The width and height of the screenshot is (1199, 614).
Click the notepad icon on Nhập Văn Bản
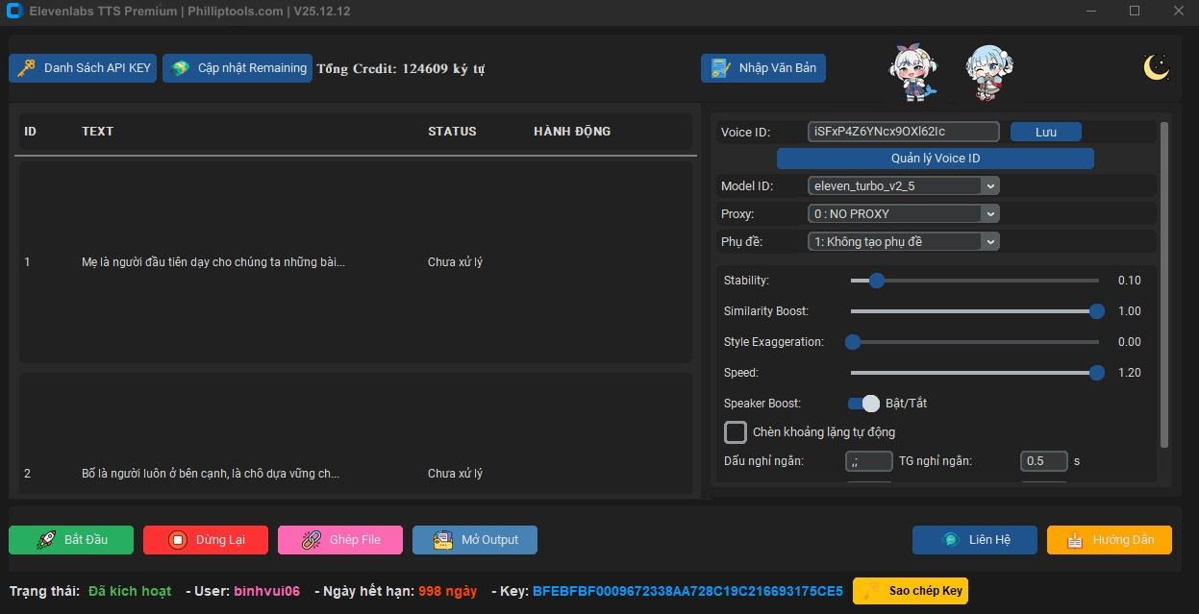tap(720, 67)
